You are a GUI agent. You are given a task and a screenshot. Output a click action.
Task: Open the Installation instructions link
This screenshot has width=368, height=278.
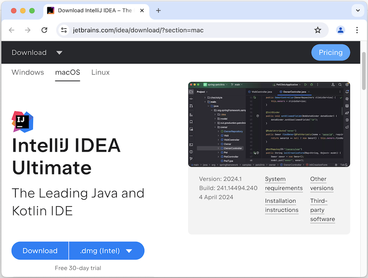282,206
